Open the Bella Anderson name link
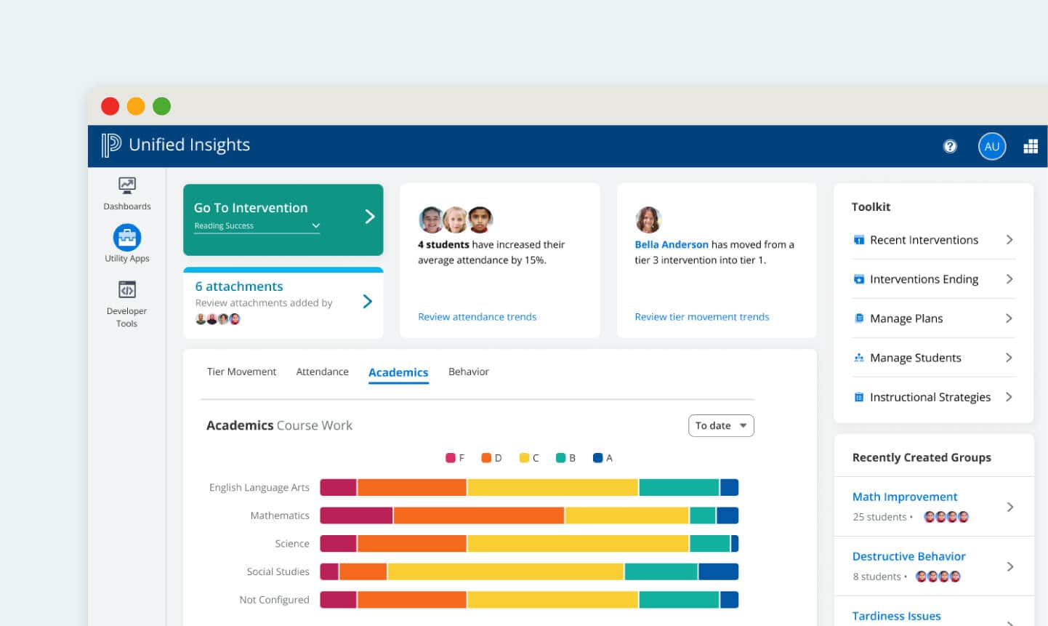Screen dimensions: 1048x626 pos(672,245)
